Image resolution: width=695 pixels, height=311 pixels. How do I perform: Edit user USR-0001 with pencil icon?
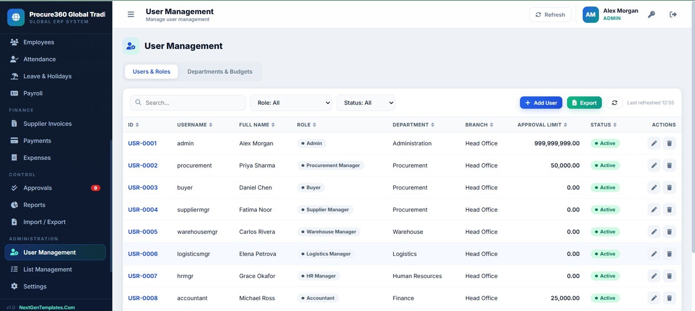pos(654,143)
